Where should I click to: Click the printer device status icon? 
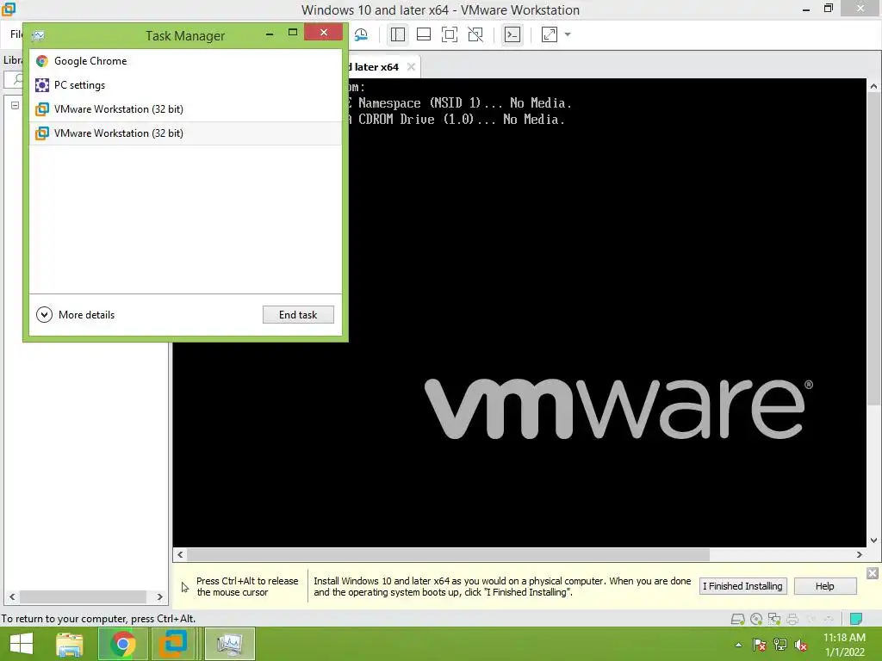coord(792,620)
